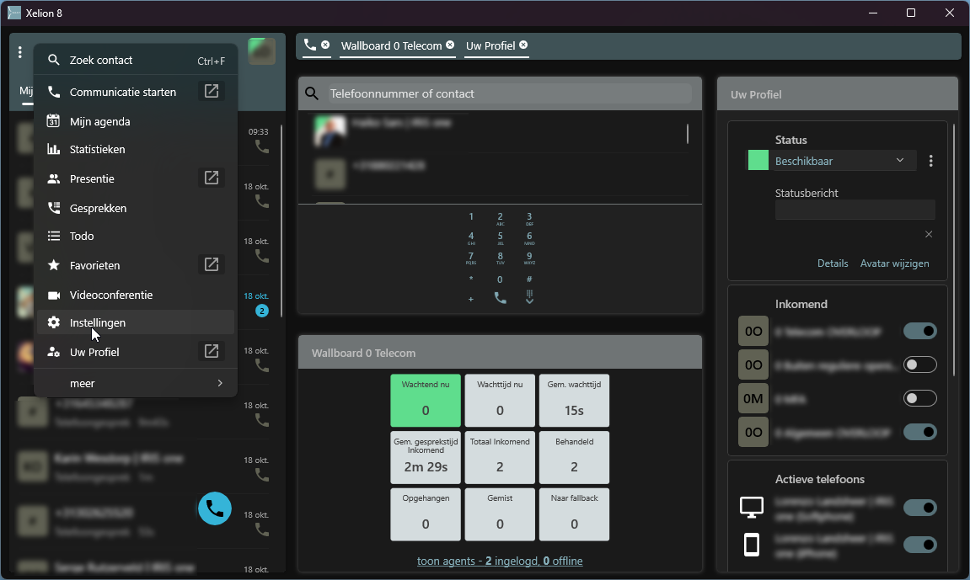Click the calendar icon beside Mijn agenda
The width and height of the screenshot is (970, 580).
click(x=54, y=121)
